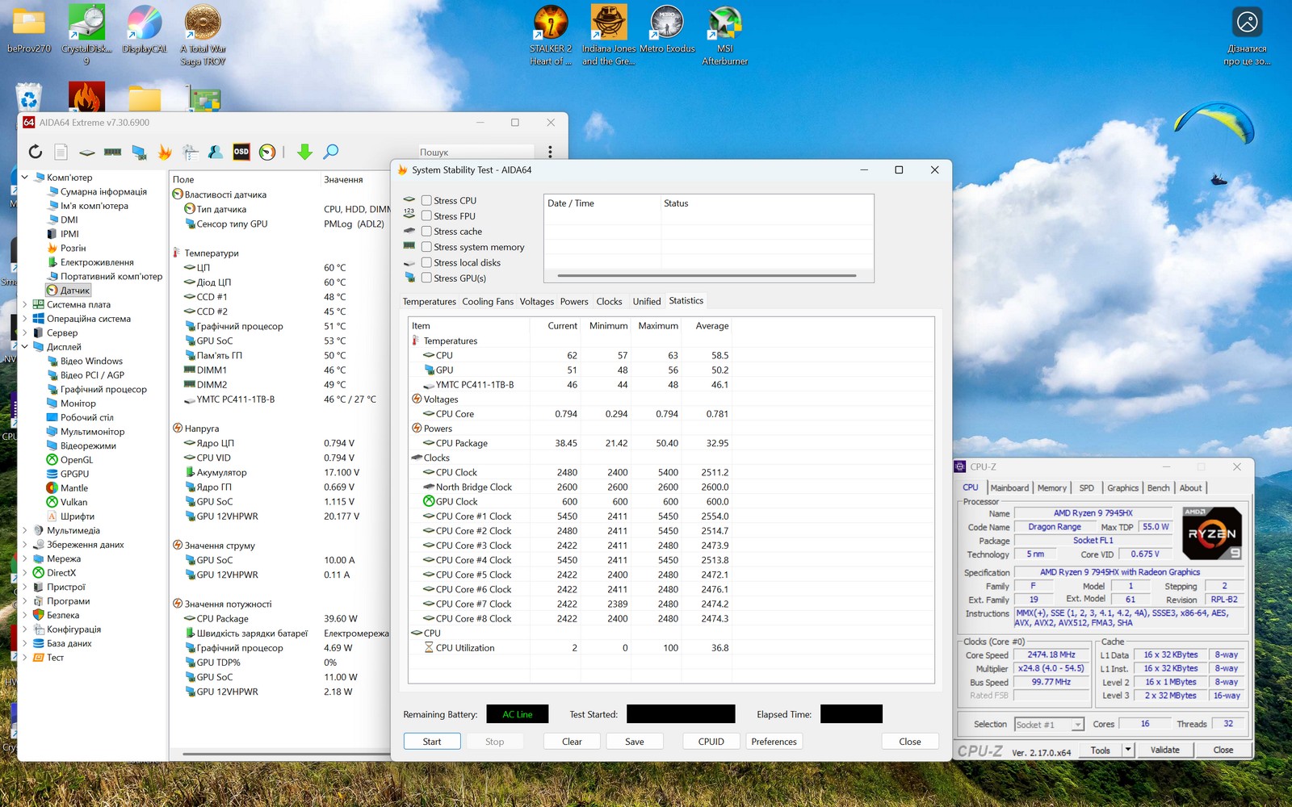Screen dimensions: 1292x807
Task: Open the report page icon in AIDA64 toolbar
Action: tap(61, 152)
